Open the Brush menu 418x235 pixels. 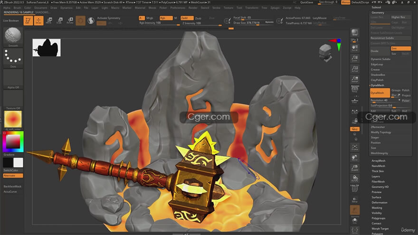click(17, 8)
